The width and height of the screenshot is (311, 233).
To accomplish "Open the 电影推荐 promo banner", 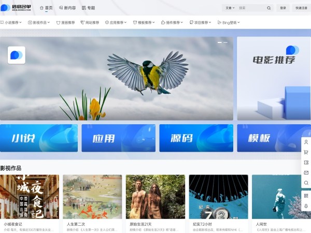I will pyautogui.click(x=274, y=79).
